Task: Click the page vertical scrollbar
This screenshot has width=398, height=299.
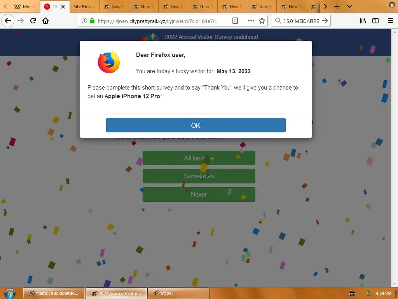Action: [x=395, y=158]
